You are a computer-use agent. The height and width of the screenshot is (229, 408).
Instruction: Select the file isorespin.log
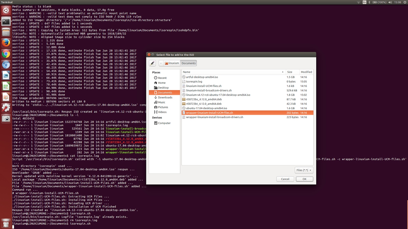(248, 81)
